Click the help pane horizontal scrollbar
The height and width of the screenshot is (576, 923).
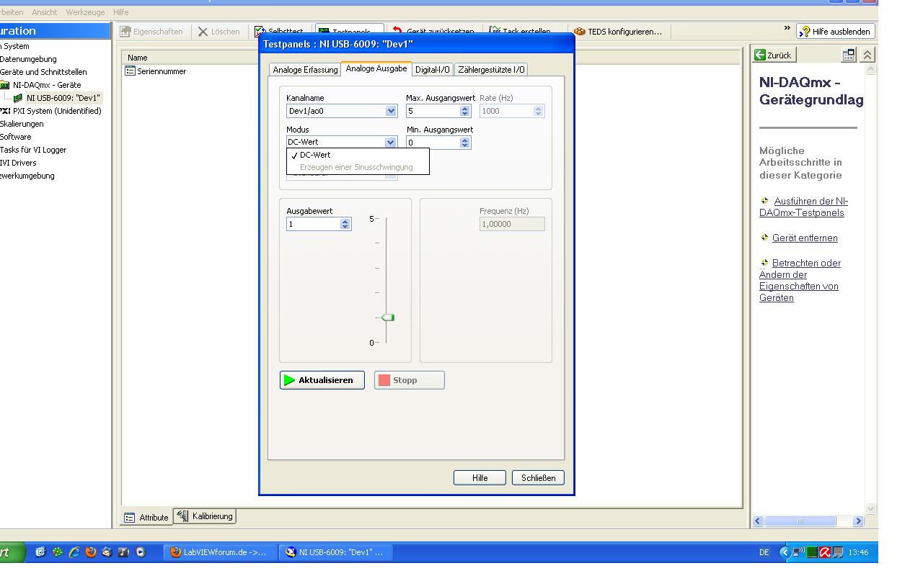tap(808, 521)
